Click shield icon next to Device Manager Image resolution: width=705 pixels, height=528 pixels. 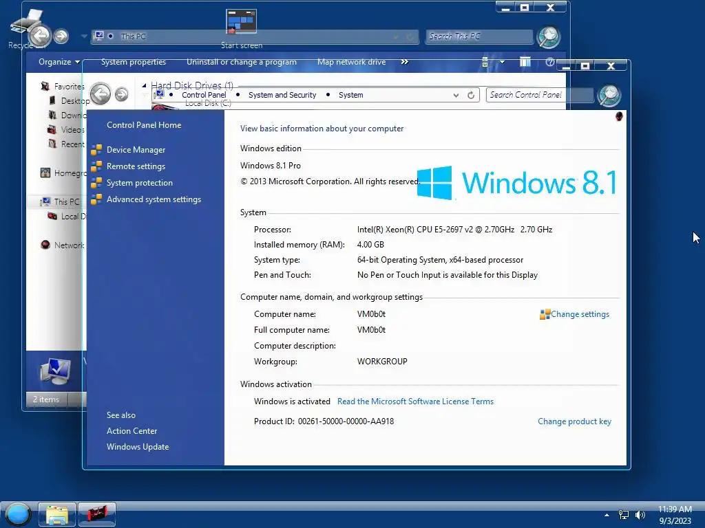click(96, 150)
